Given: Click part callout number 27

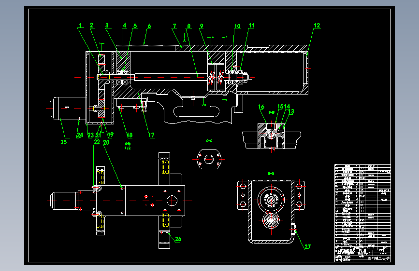Looking at the screenshot, I should (x=308, y=247).
